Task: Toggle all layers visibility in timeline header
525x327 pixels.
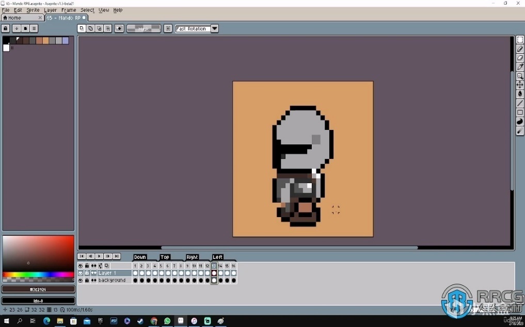Action: pyautogui.click(x=81, y=266)
